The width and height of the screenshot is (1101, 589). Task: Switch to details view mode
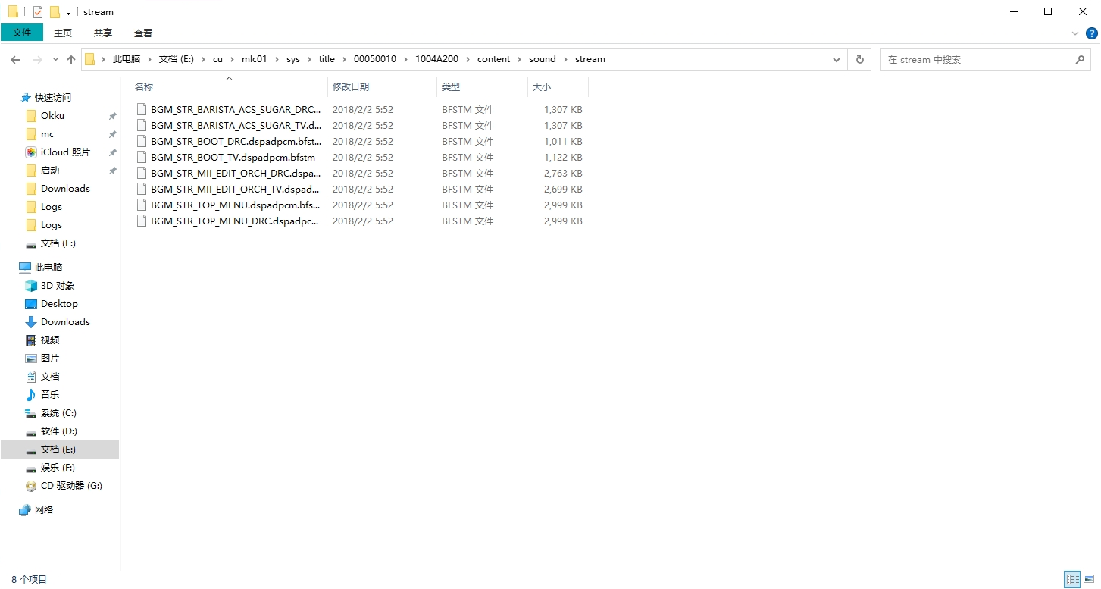[1072, 580]
